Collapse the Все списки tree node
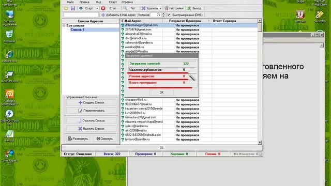The width and height of the screenshot is (331, 186). (64, 25)
